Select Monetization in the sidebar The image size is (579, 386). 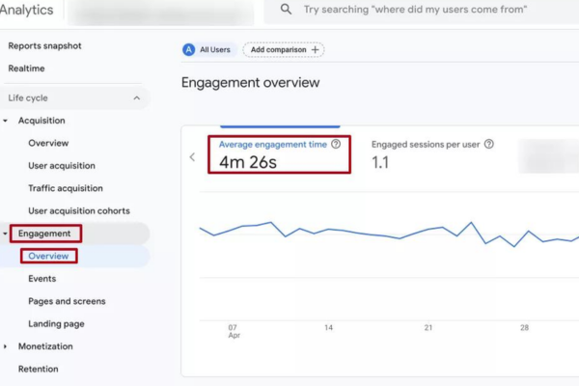tap(45, 346)
